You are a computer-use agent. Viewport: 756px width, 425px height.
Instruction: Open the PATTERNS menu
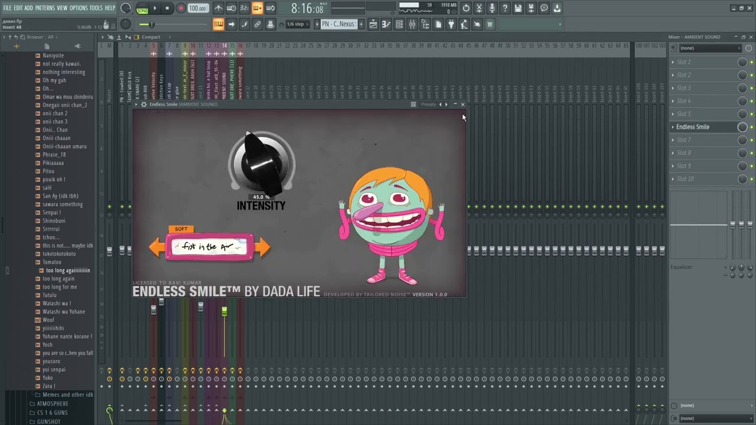[x=45, y=8]
